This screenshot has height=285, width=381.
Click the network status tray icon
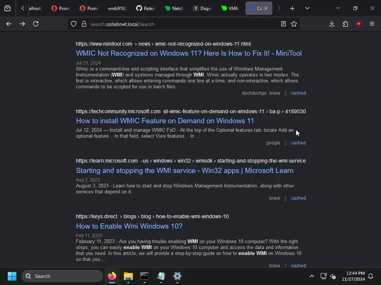[323, 276]
